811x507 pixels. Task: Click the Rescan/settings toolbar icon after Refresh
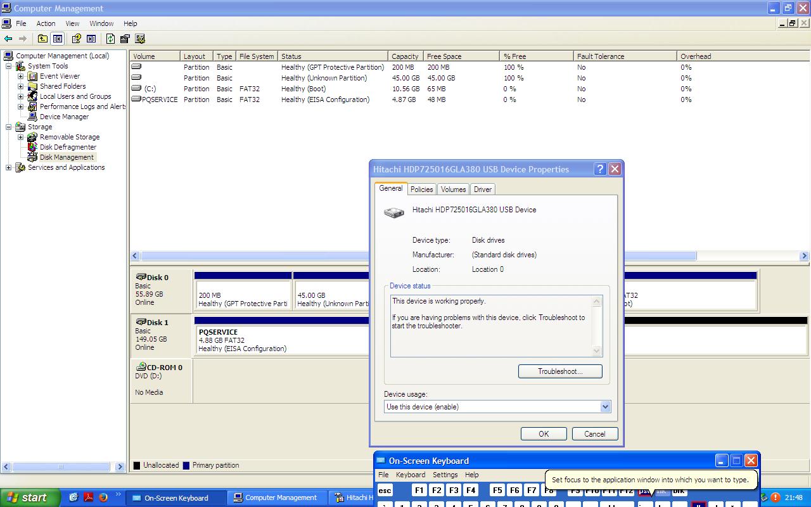(x=125, y=39)
